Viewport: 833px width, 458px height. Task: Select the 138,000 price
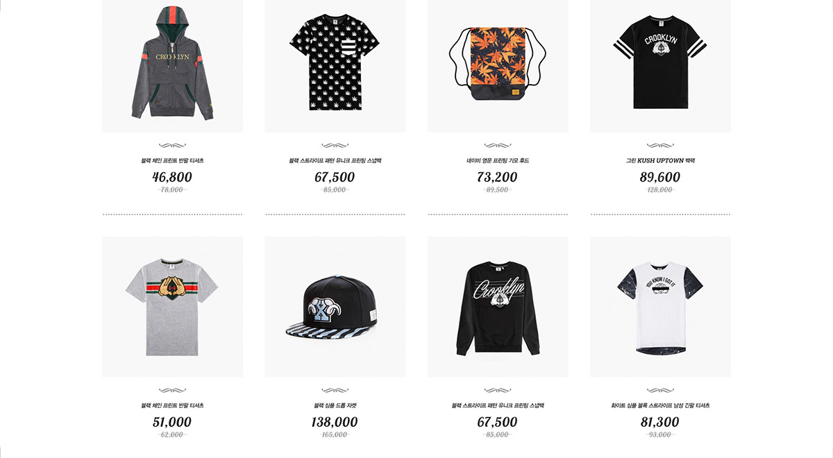point(335,422)
